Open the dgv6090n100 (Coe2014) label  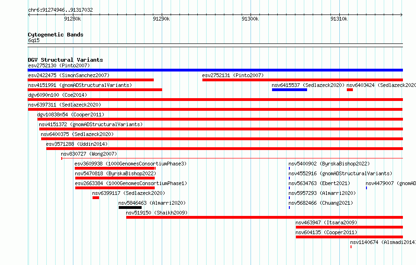point(57,95)
